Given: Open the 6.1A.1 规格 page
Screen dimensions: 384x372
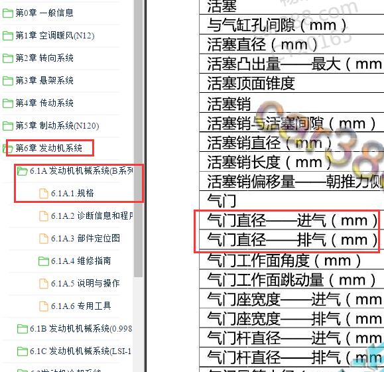Looking at the screenshot, I should point(72,193).
